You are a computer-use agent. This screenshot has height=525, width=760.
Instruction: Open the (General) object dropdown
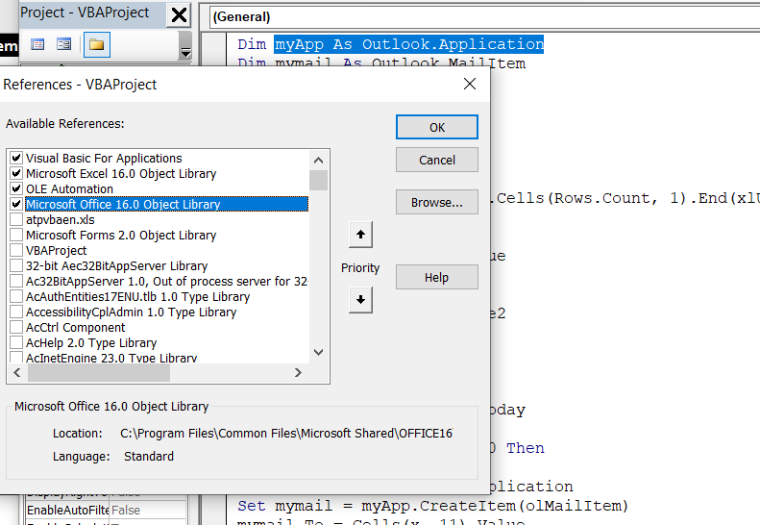[484, 17]
